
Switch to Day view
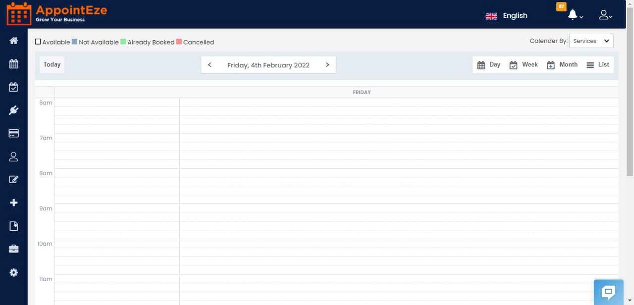[489, 65]
